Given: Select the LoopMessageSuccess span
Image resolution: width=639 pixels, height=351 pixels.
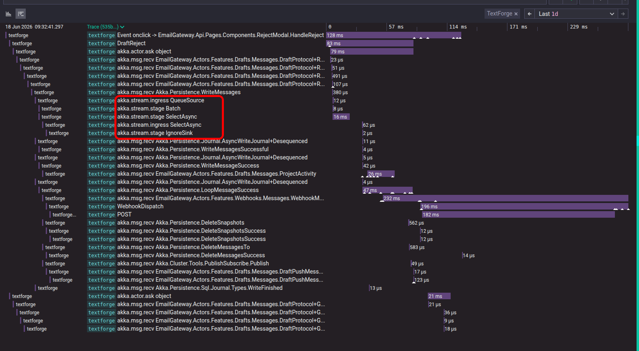Looking at the screenshot, I should click(x=188, y=190).
